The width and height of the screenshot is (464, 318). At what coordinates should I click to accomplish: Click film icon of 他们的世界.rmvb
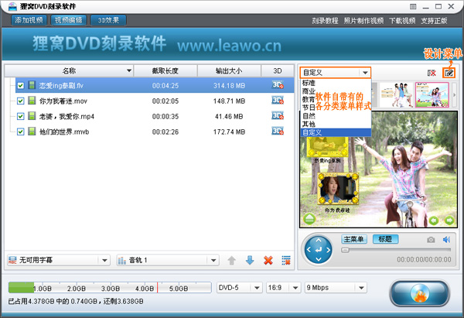32,132
